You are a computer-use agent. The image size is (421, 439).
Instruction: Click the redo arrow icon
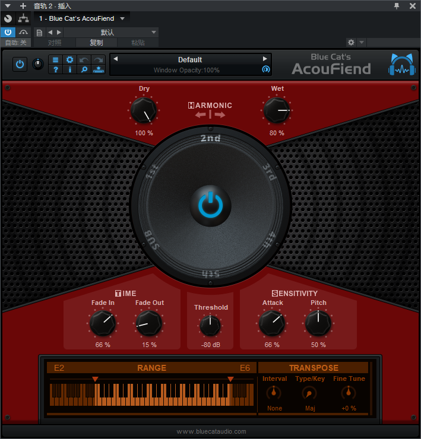pos(98,60)
